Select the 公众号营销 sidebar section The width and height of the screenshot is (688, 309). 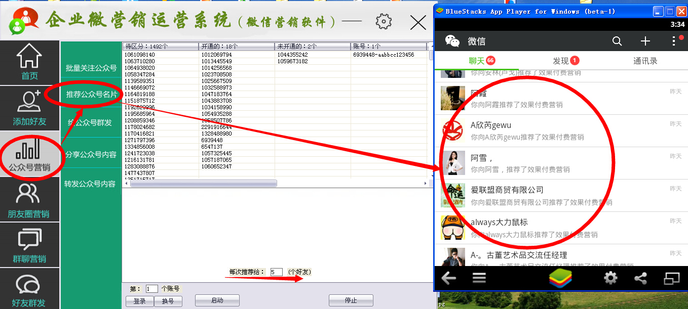point(29,154)
